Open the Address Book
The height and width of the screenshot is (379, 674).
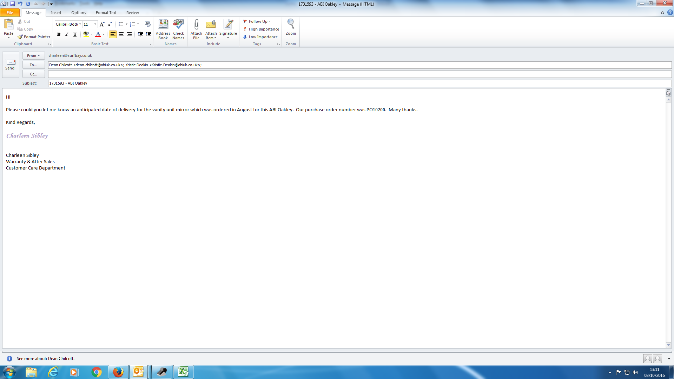(163, 25)
